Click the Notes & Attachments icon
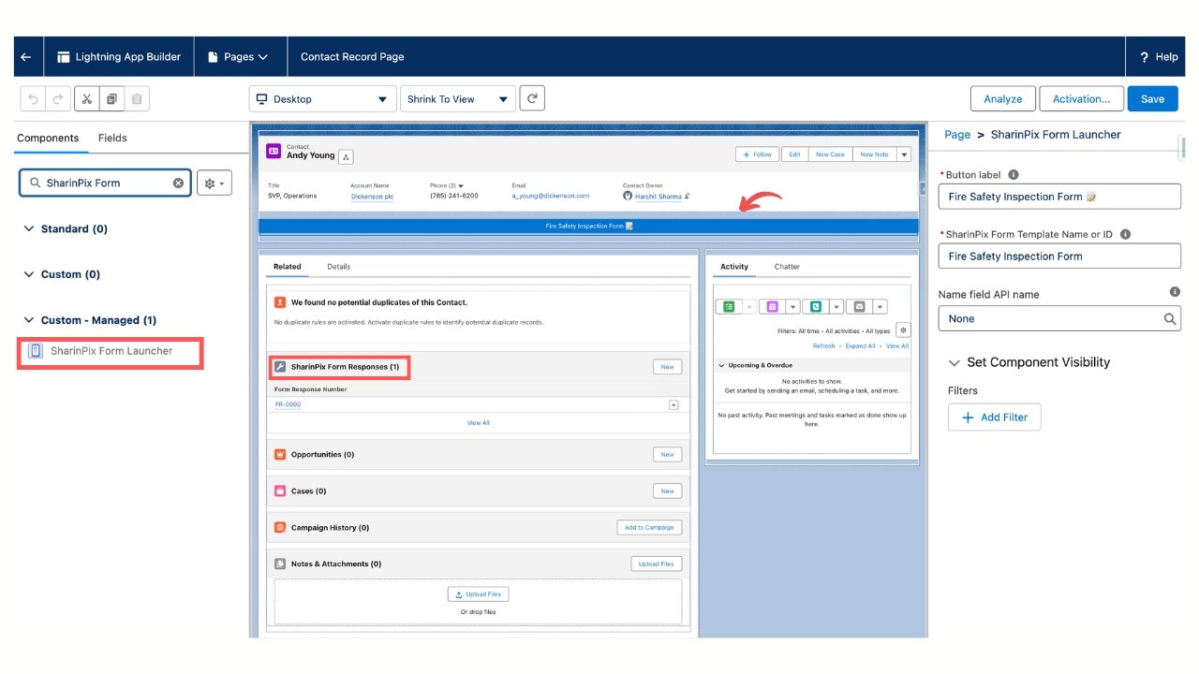Image resolution: width=1199 pixels, height=674 pixels. [280, 564]
